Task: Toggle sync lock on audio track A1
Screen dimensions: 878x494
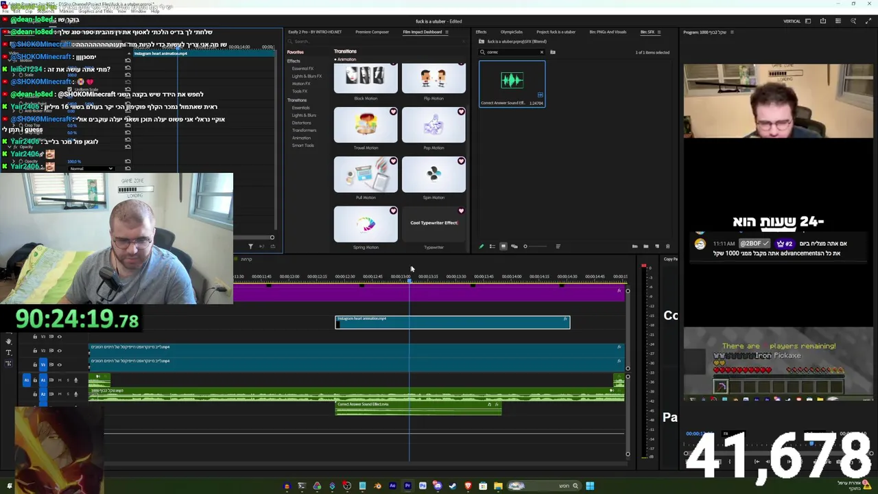Action: click(50, 380)
